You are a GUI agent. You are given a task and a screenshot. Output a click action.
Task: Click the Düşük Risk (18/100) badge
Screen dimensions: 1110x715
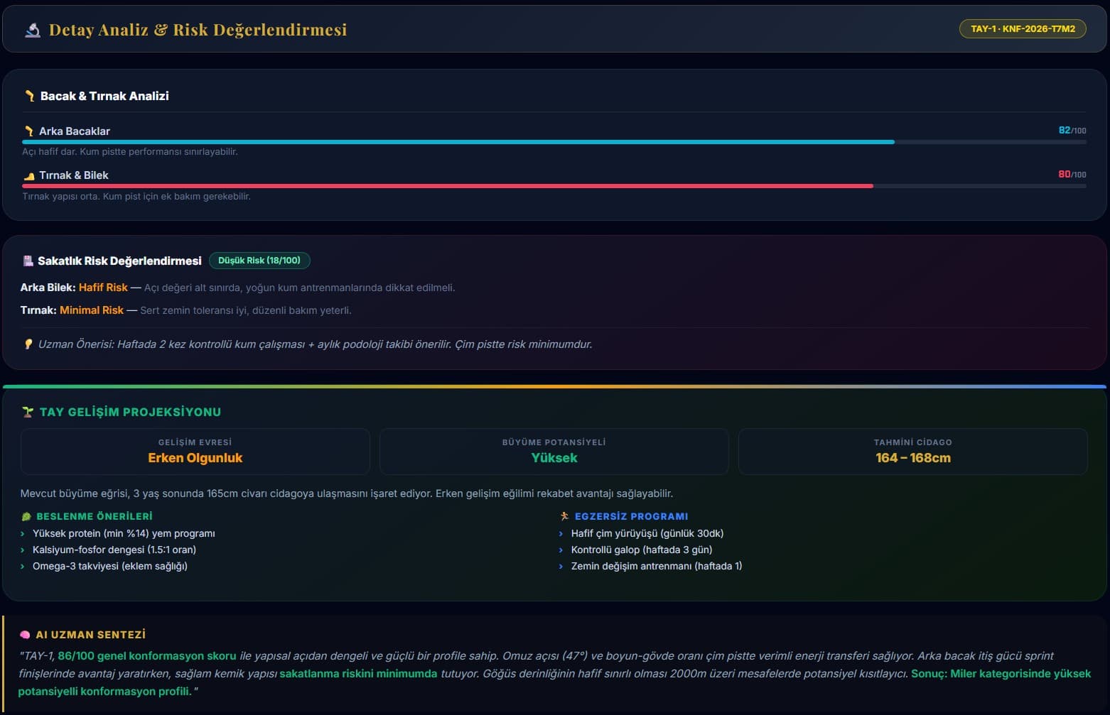[259, 261]
